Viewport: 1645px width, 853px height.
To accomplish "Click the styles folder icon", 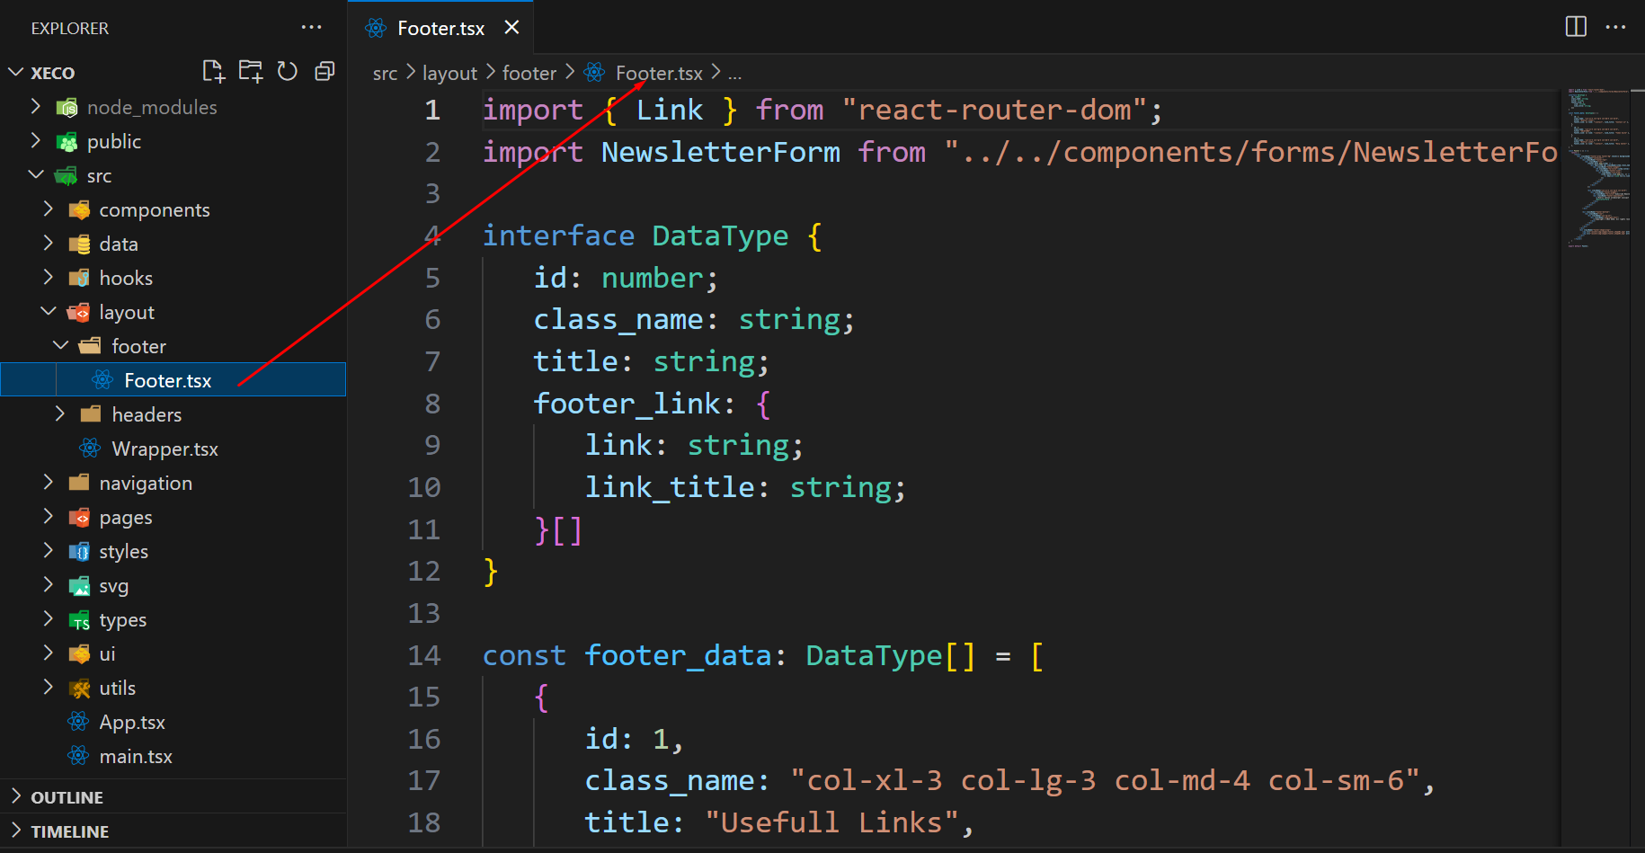I will coord(79,552).
